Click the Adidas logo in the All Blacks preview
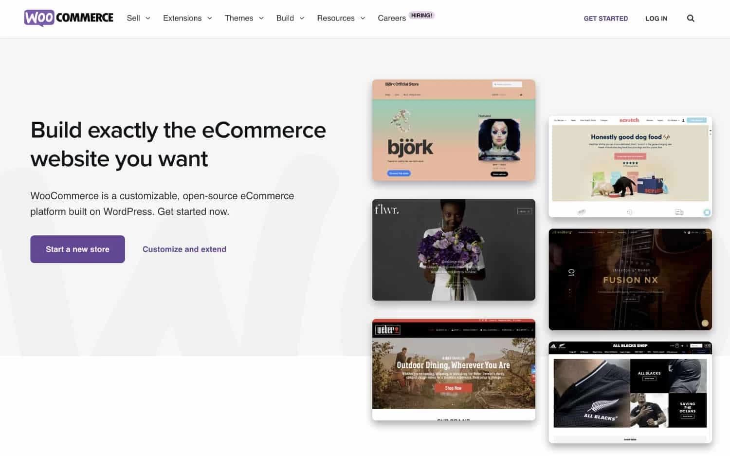This screenshot has height=456, width=730. (x=553, y=346)
